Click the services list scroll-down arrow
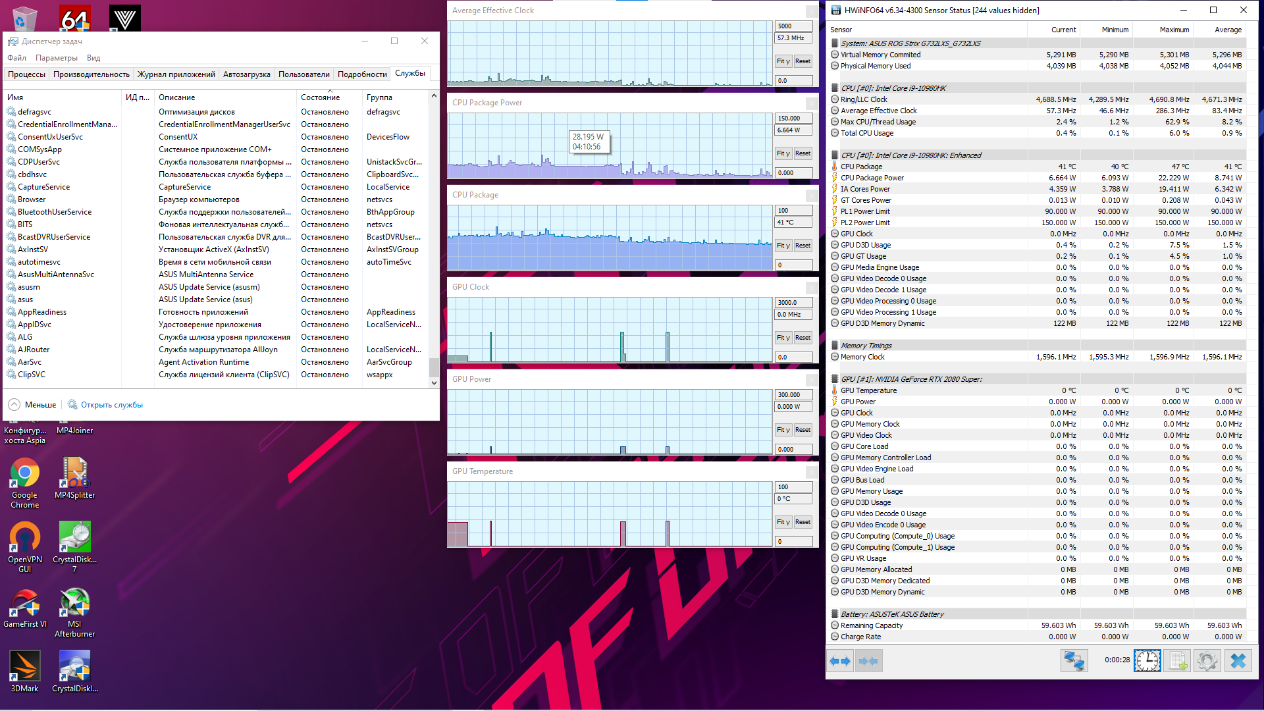Image resolution: width=1264 pixels, height=711 pixels. click(x=434, y=382)
